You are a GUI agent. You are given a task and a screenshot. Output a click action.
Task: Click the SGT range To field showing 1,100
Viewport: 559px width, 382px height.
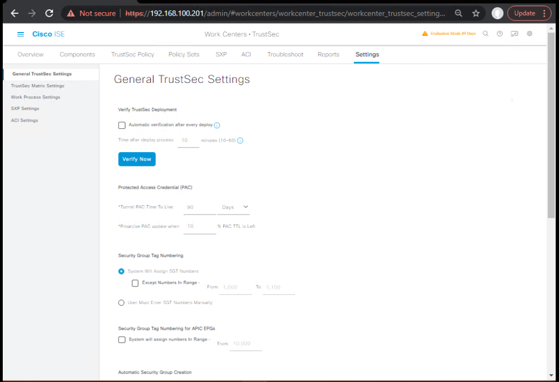tap(278, 287)
